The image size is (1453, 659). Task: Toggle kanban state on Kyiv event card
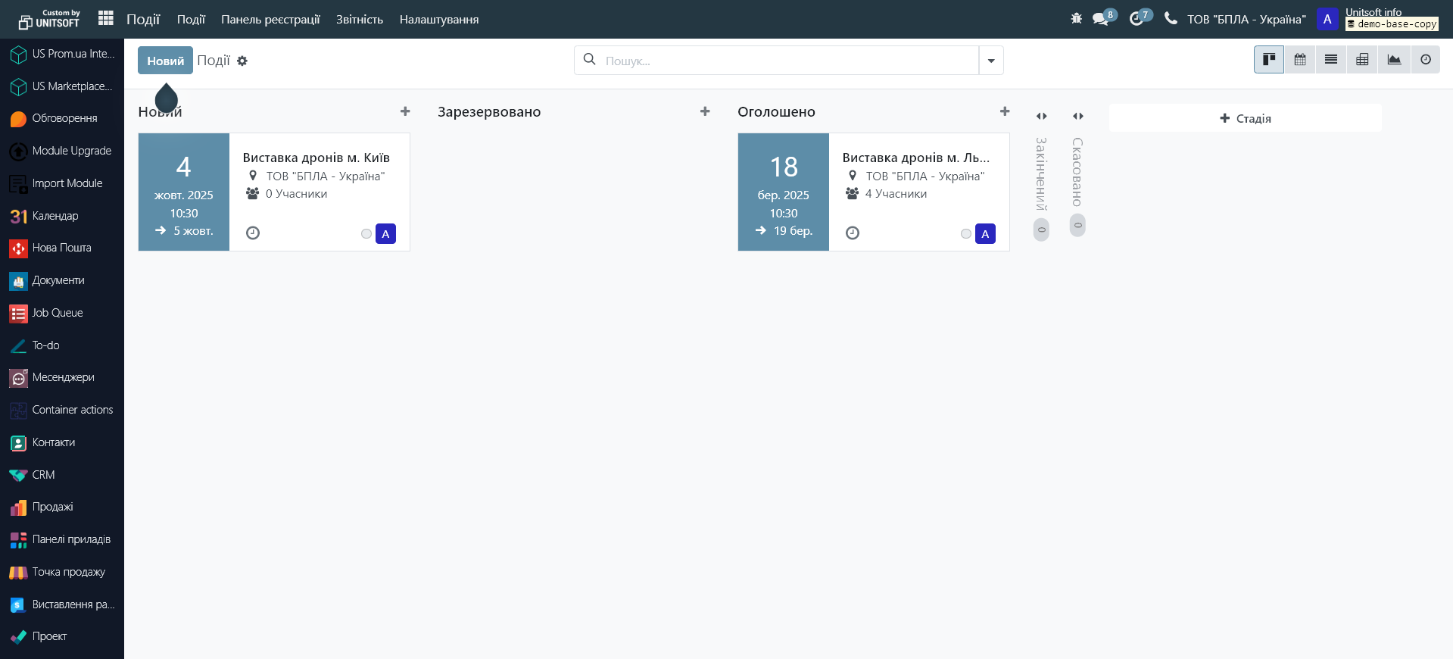click(366, 234)
